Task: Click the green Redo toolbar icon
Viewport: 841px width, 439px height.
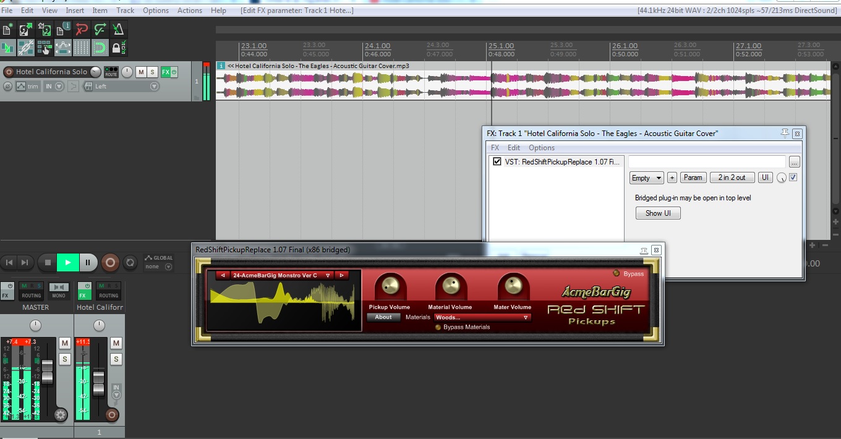Action: click(x=100, y=29)
